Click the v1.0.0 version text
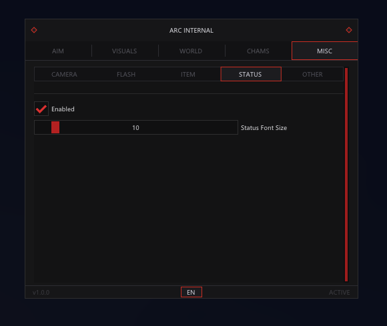387x326 pixels. [41, 293]
